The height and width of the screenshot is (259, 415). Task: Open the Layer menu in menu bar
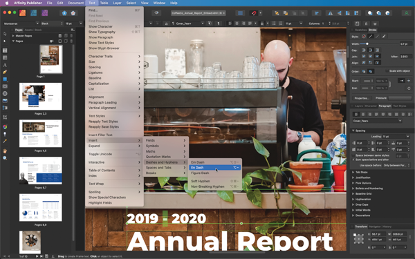tap(117, 3)
